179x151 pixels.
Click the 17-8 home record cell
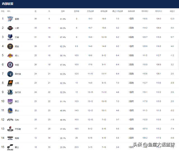coord(90,65)
